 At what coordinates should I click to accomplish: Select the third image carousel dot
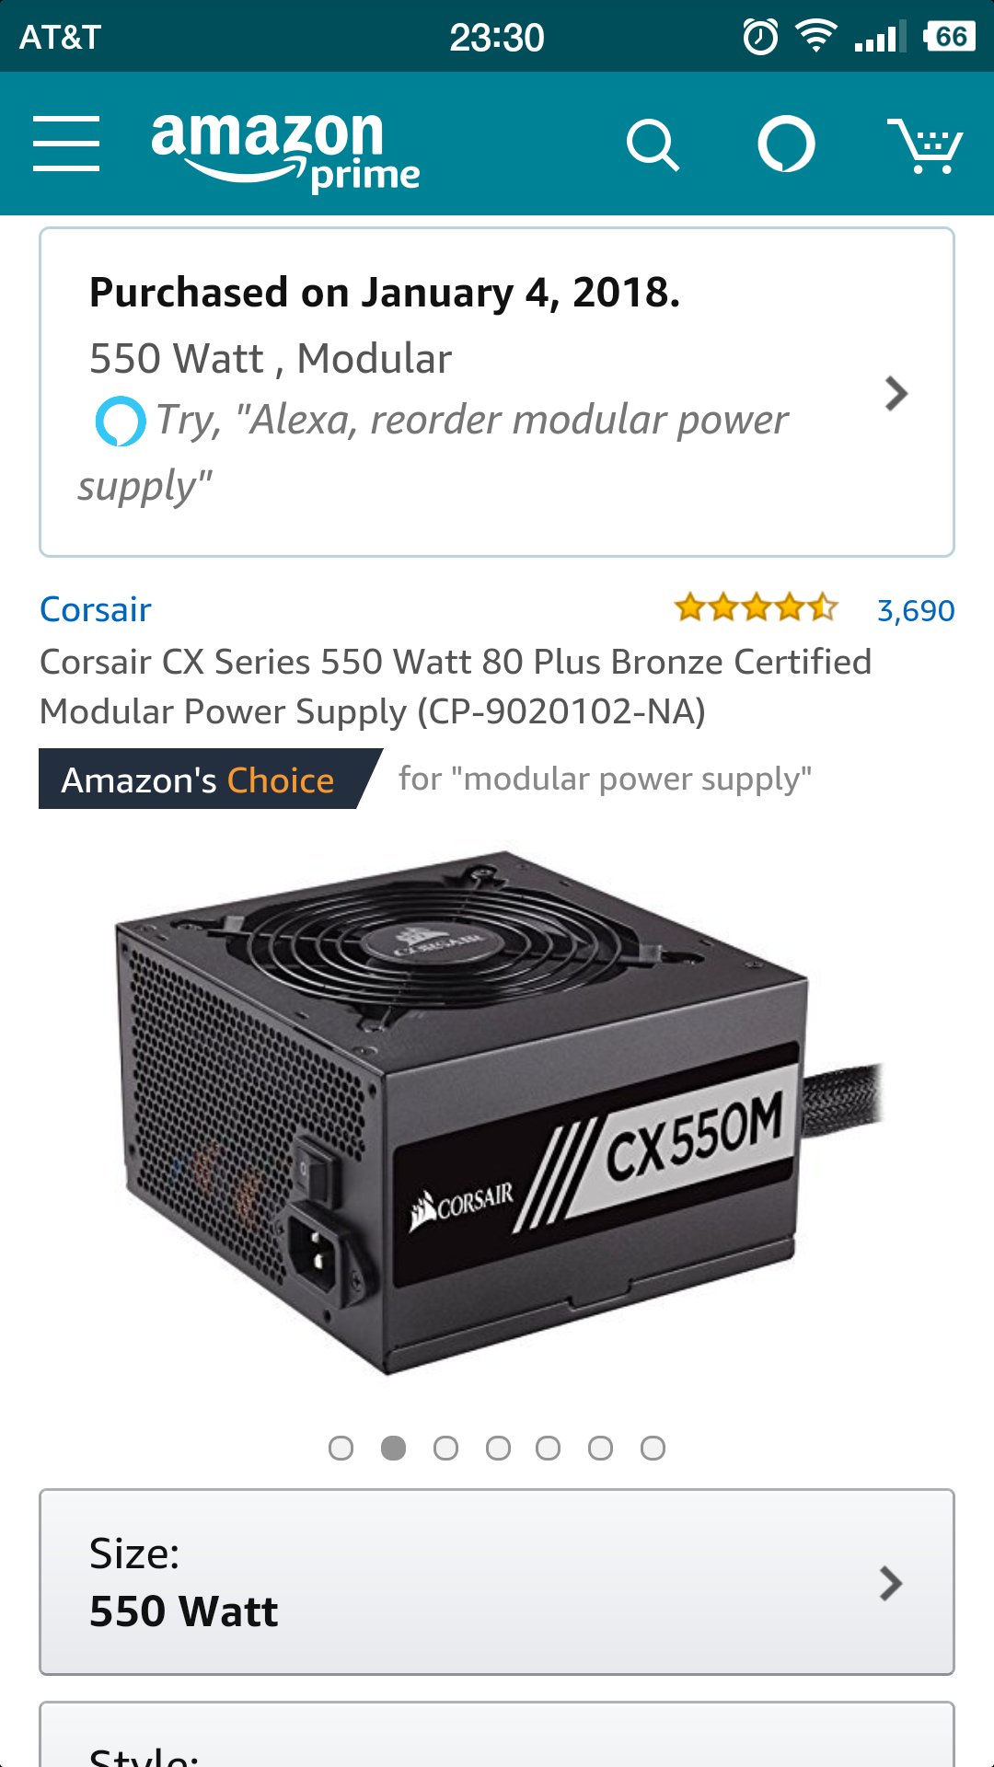(x=445, y=1448)
